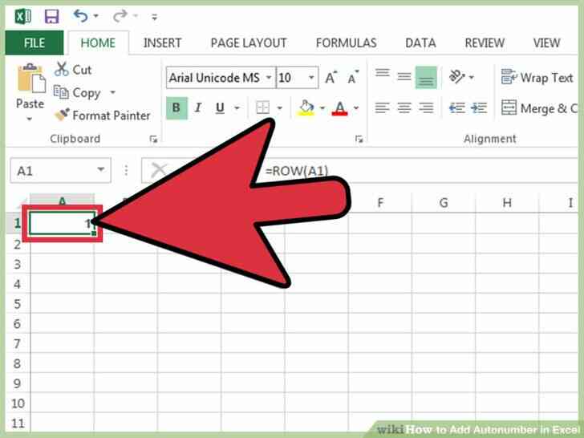
Task: Open the font color dropdown arrow
Action: [x=356, y=108]
